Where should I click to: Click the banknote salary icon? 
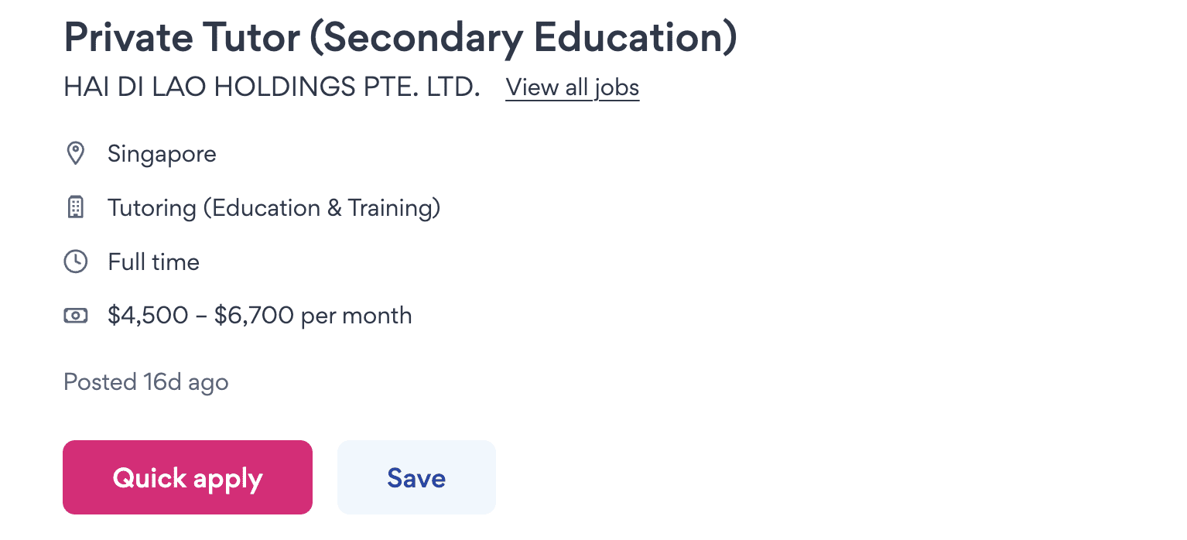75,316
